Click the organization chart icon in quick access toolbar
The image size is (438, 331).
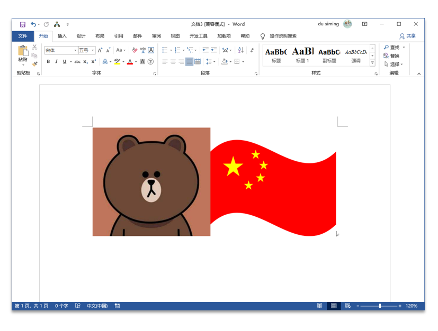(x=57, y=24)
